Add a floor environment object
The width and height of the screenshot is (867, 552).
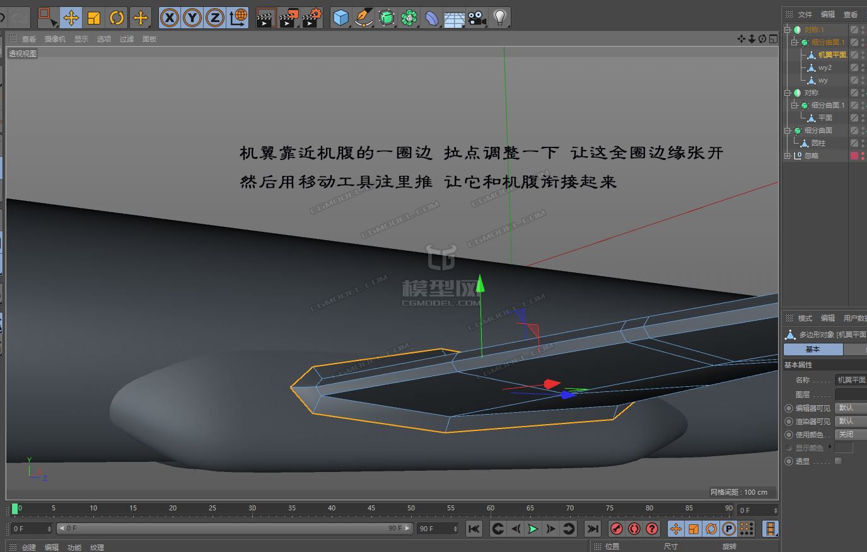pos(455,18)
